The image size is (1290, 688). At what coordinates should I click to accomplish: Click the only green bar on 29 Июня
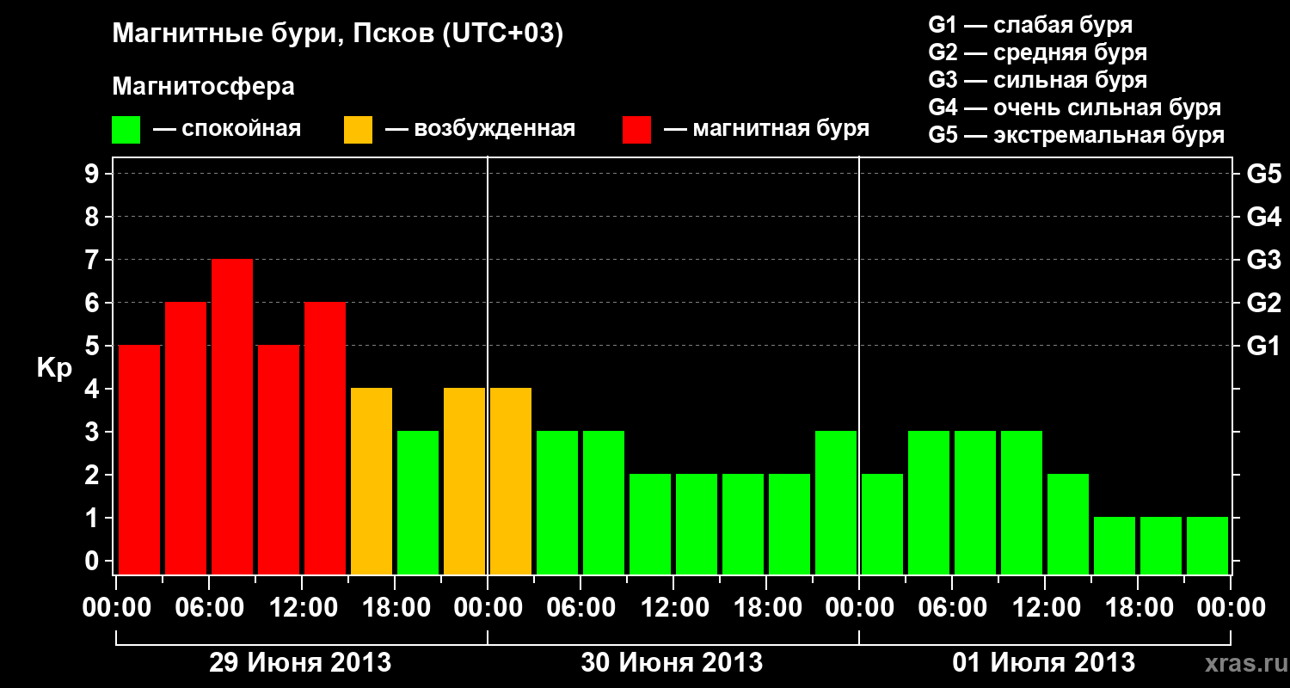pos(418,502)
